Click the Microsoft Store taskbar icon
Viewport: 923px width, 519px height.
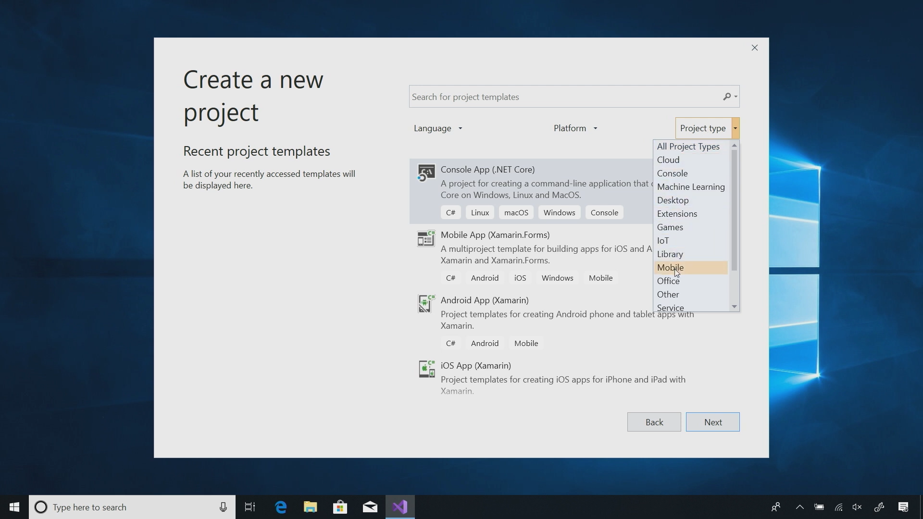340,507
